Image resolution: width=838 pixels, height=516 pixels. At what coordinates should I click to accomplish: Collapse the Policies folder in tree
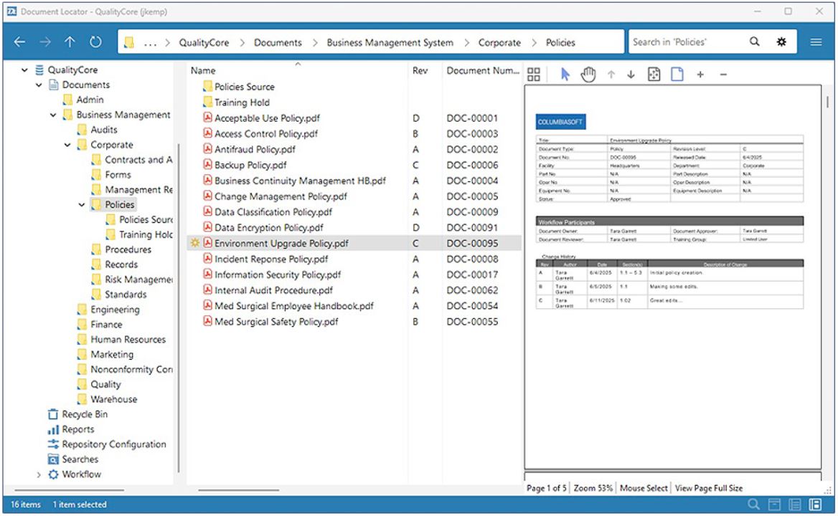click(82, 205)
